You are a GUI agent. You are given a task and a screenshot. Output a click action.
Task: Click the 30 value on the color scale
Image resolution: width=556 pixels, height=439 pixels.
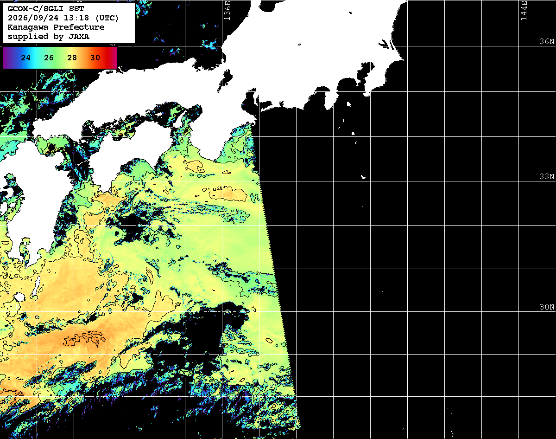(95, 58)
